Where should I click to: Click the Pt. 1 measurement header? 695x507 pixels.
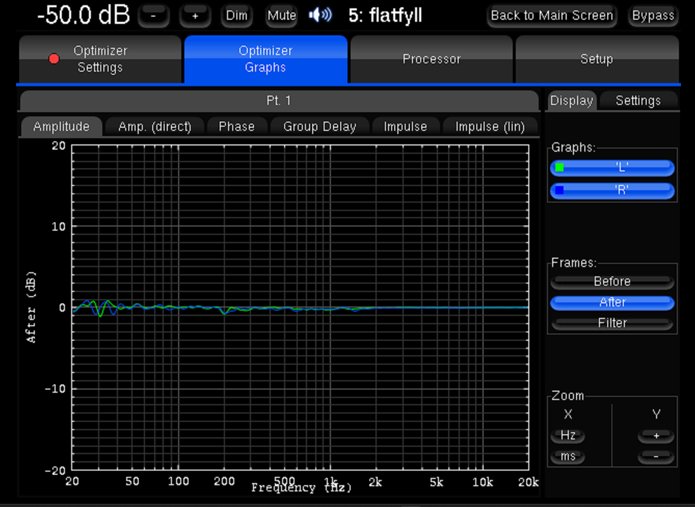[x=279, y=101]
